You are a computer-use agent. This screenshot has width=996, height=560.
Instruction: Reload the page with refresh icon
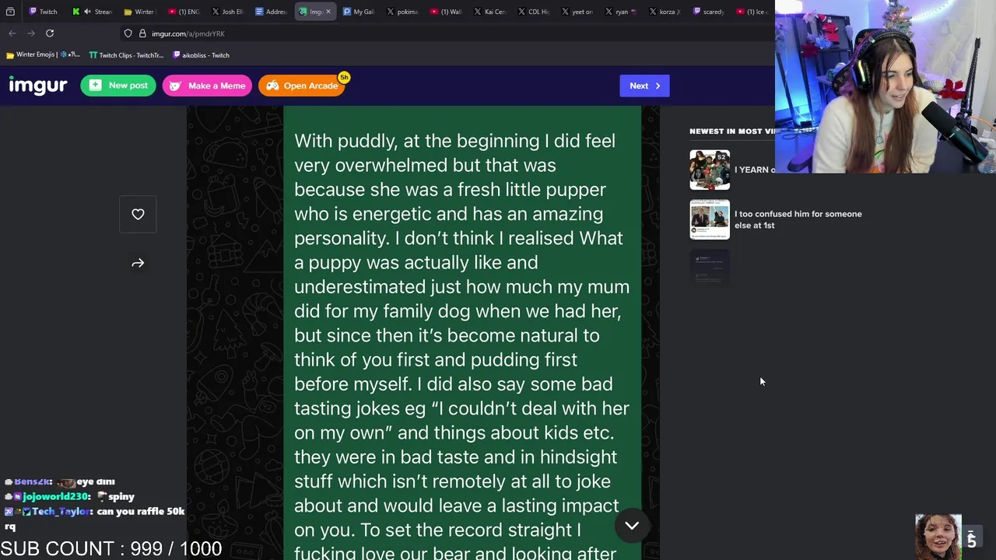tap(50, 33)
